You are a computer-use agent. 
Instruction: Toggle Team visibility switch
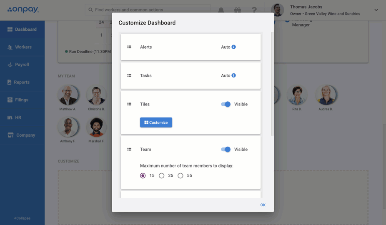226,149
